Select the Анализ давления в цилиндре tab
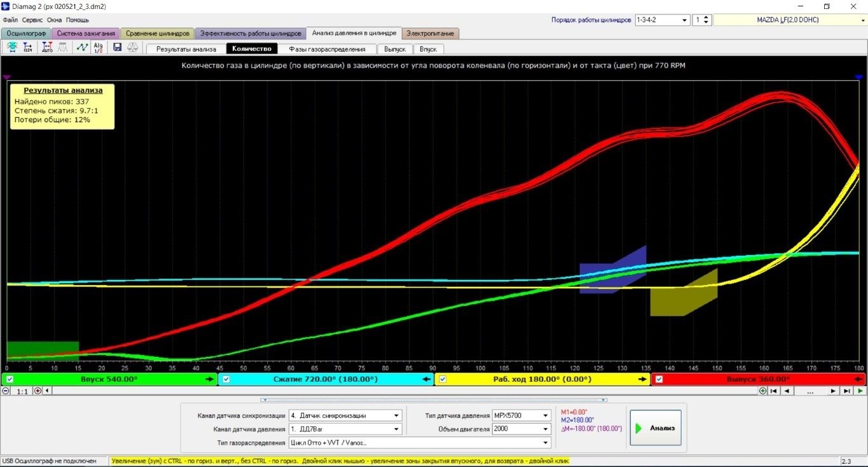 (354, 32)
